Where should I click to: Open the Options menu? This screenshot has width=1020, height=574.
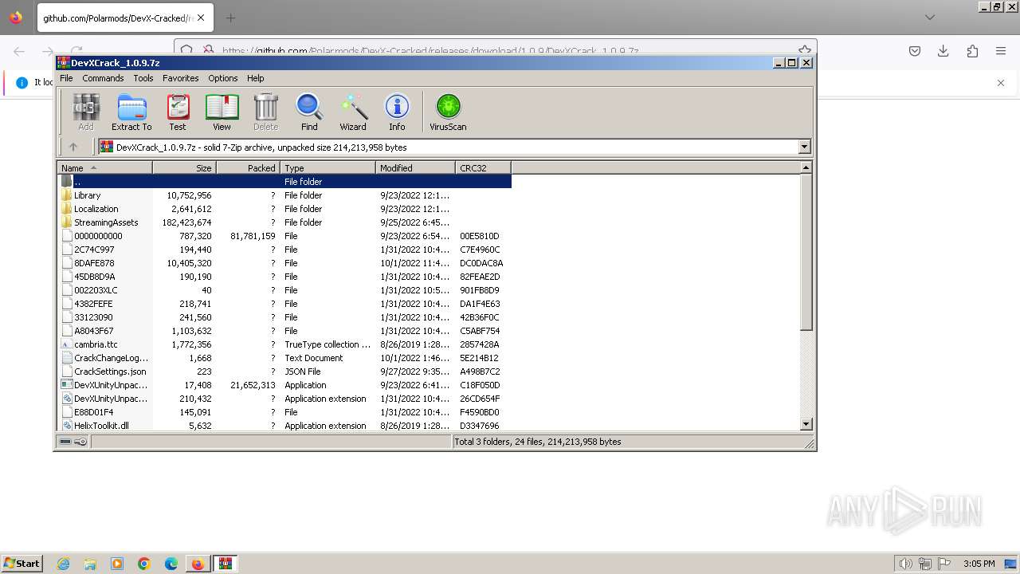[223, 78]
